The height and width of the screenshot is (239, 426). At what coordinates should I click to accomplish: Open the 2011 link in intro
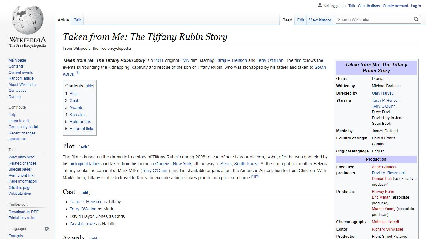[159, 60]
